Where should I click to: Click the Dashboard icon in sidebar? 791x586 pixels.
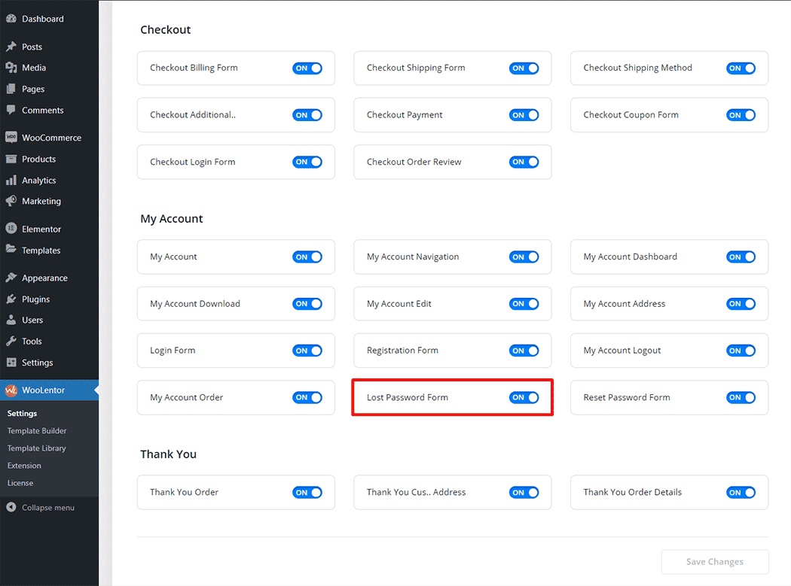(x=11, y=19)
